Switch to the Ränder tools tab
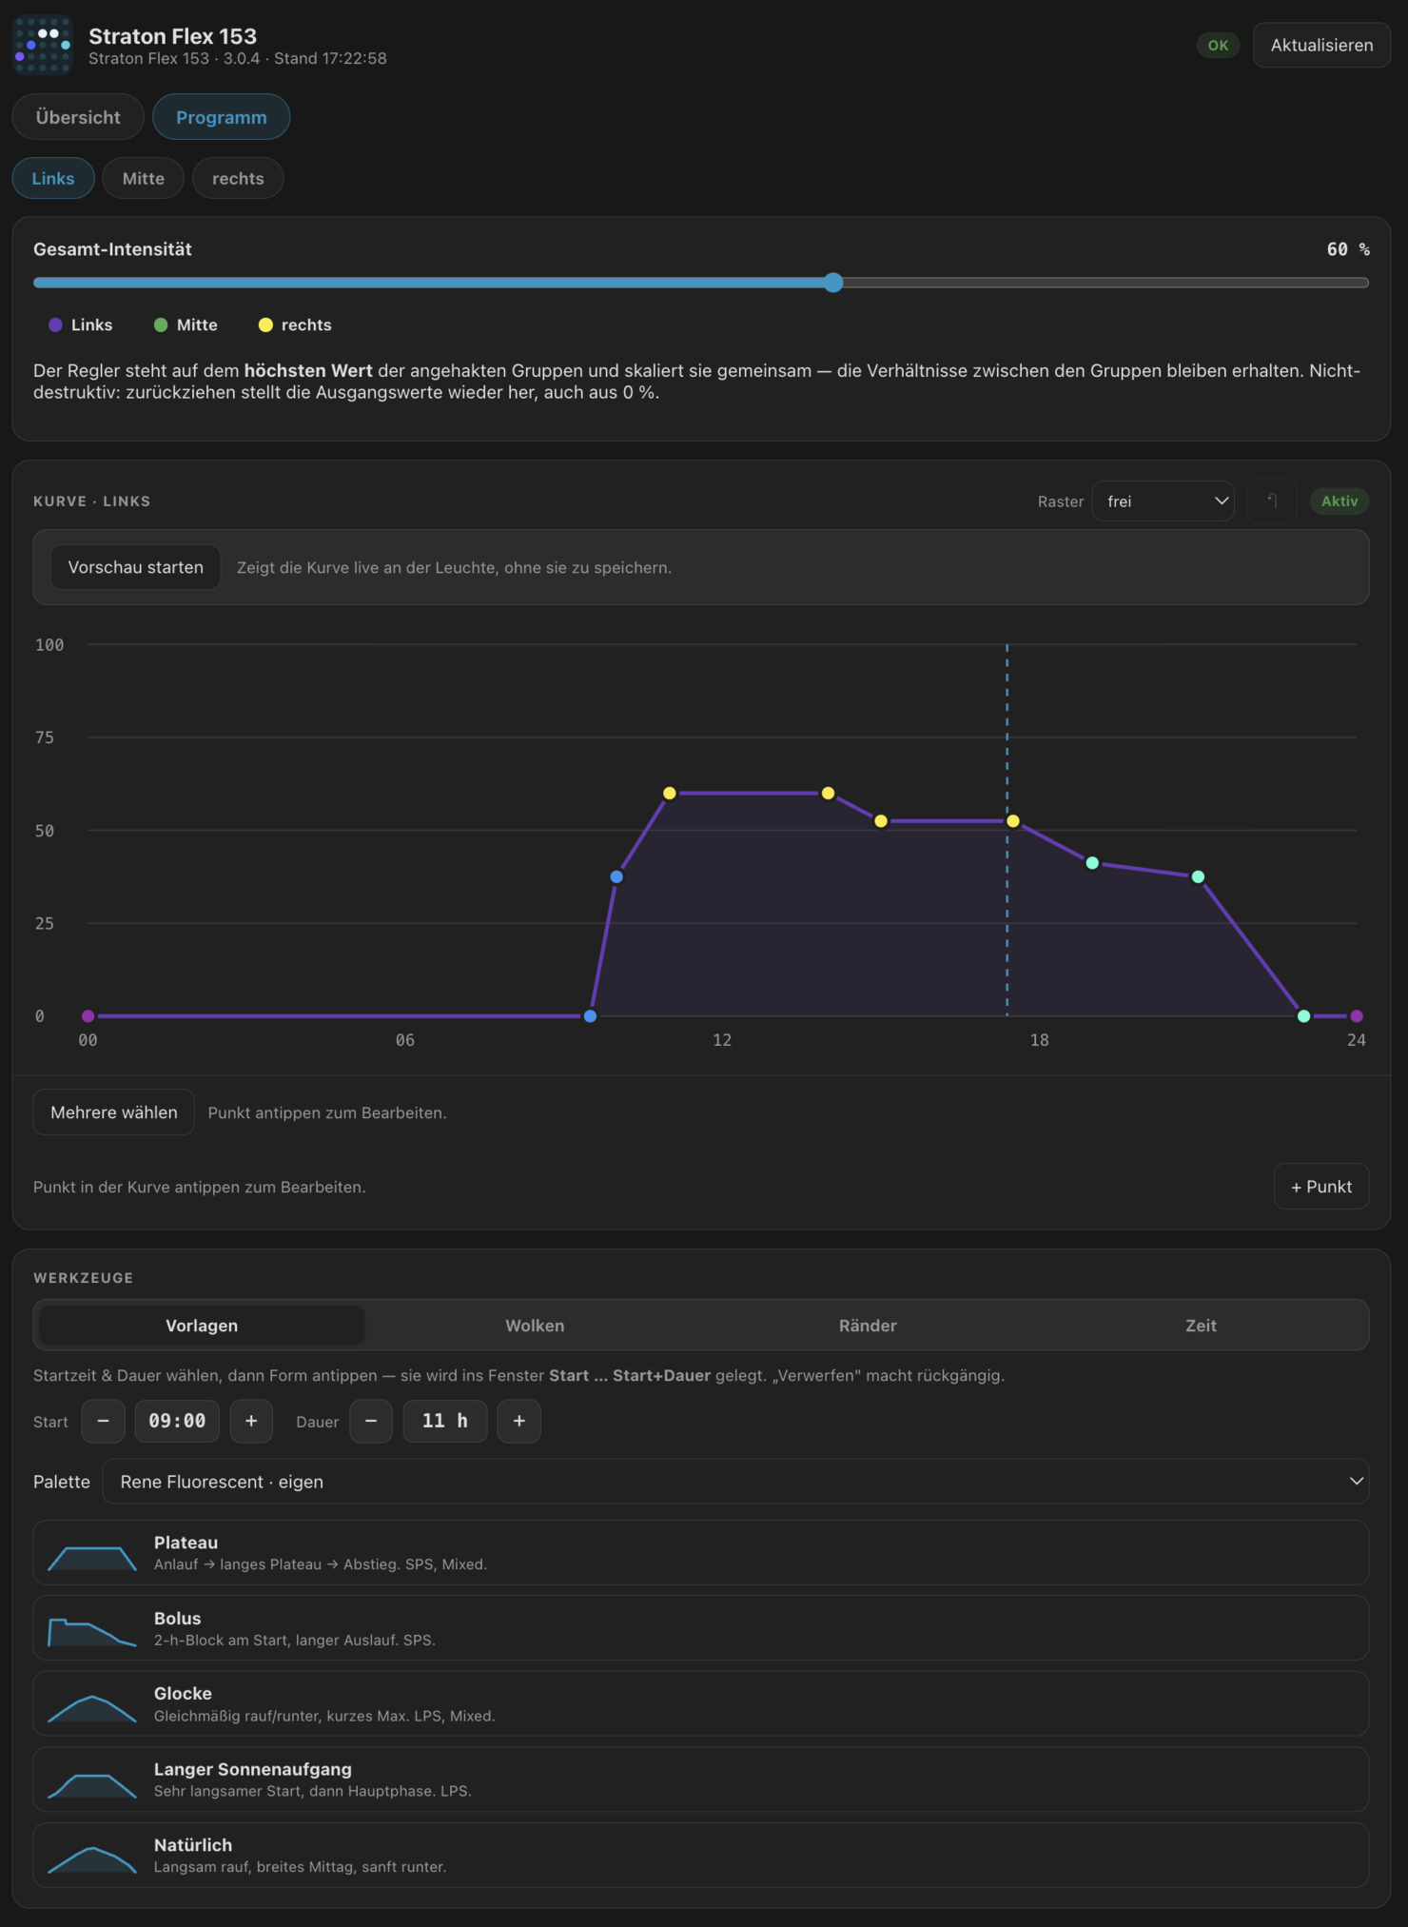 (868, 1326)
